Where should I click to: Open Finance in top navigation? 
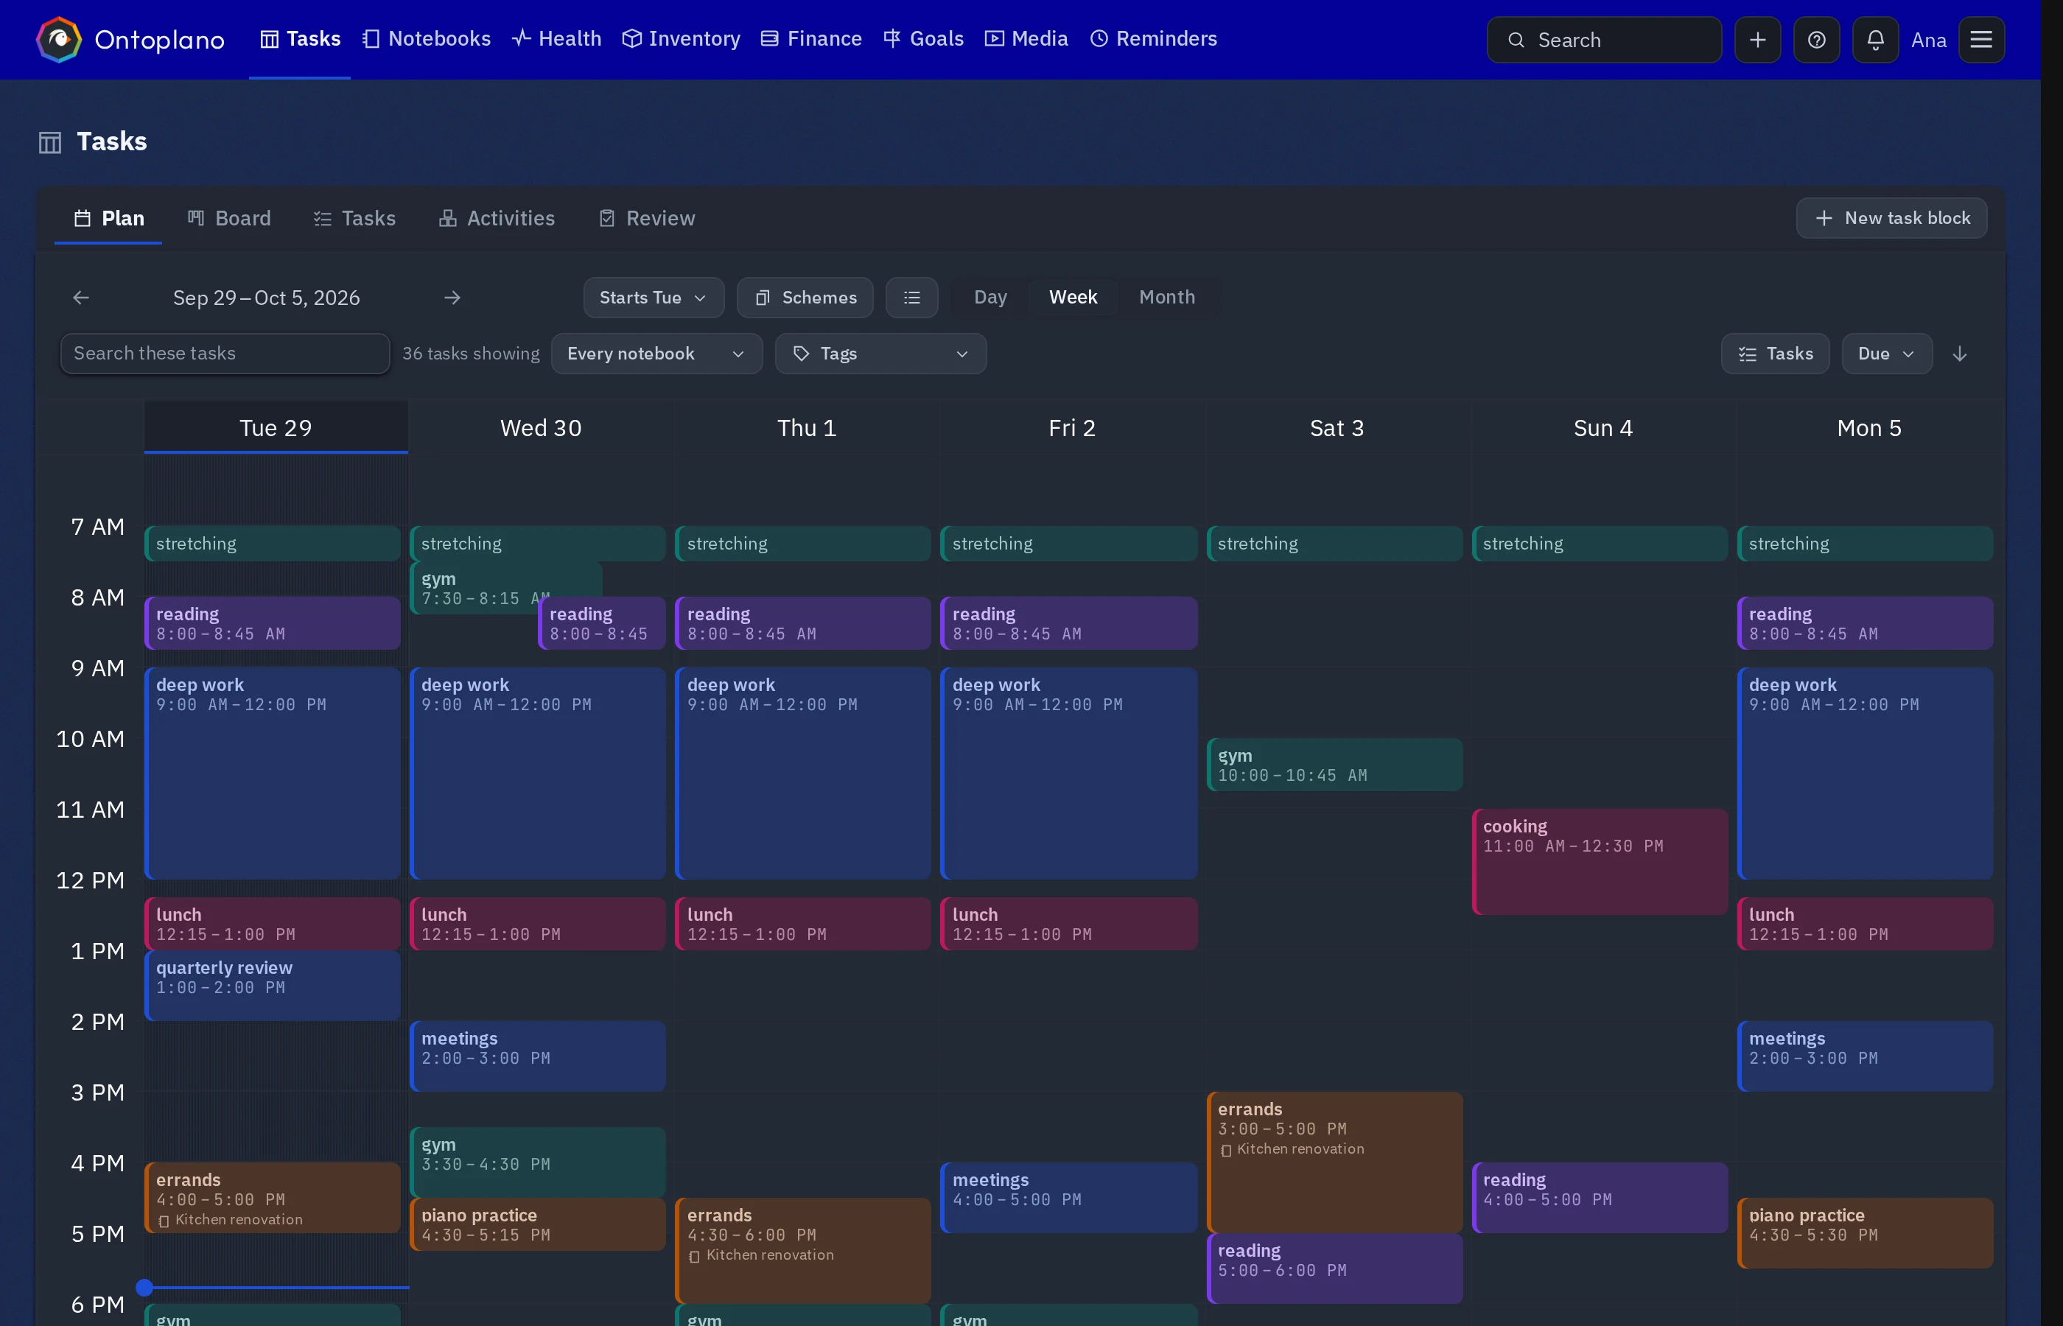(x=811, y=39)
